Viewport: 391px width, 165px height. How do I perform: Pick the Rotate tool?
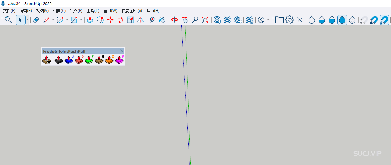coord(120,20)
